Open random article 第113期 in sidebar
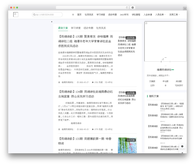Screen dimensions: 195x165 (172, 106)
